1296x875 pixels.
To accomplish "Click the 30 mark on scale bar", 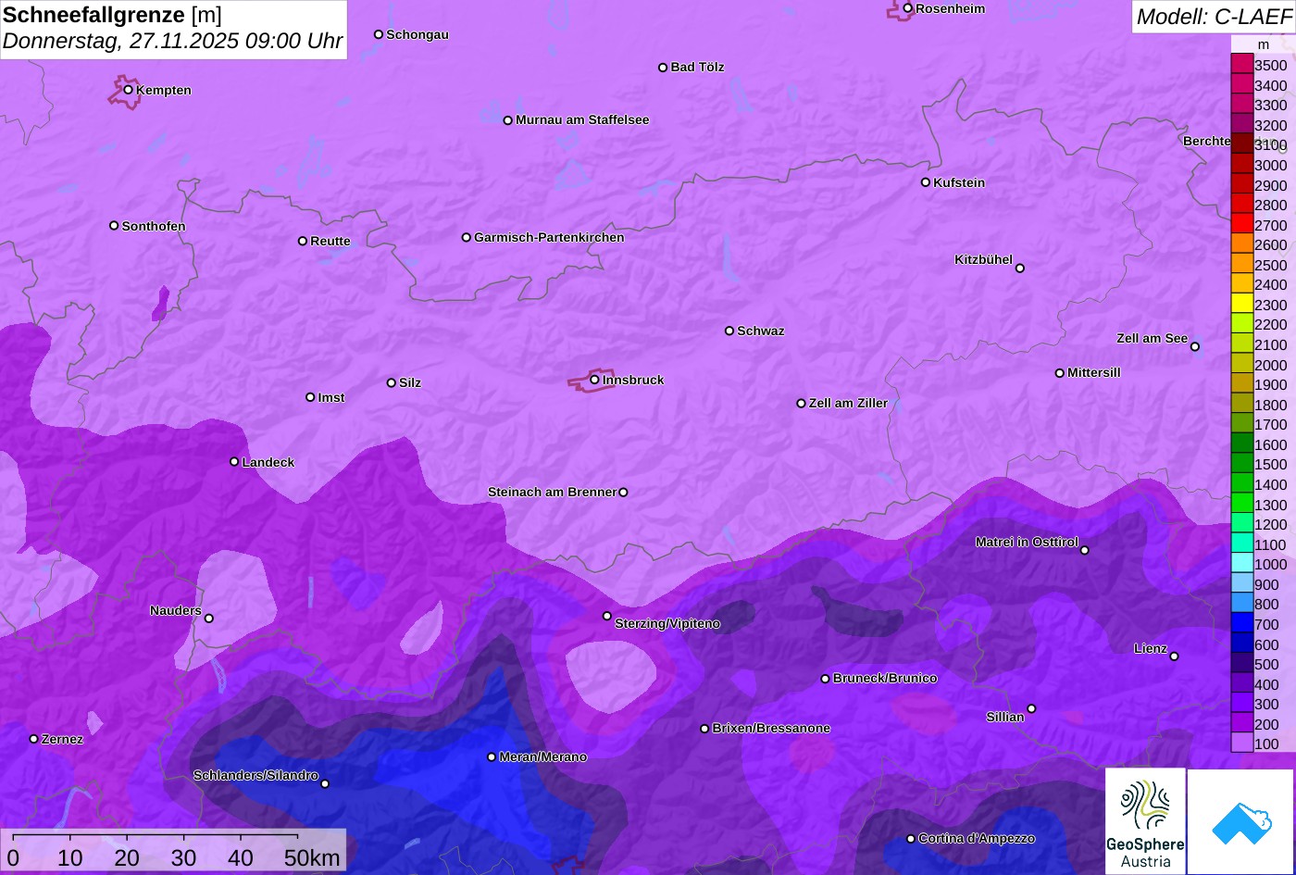I will tap(183, 858).
